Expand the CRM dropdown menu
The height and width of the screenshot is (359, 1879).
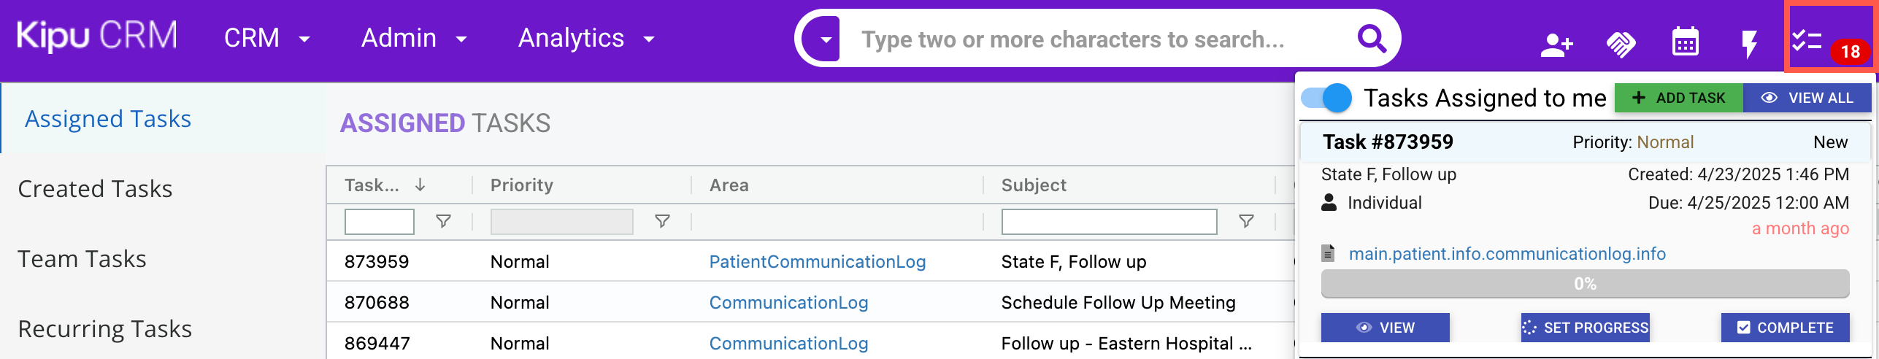pyautogui.click(x=266, y=39)
